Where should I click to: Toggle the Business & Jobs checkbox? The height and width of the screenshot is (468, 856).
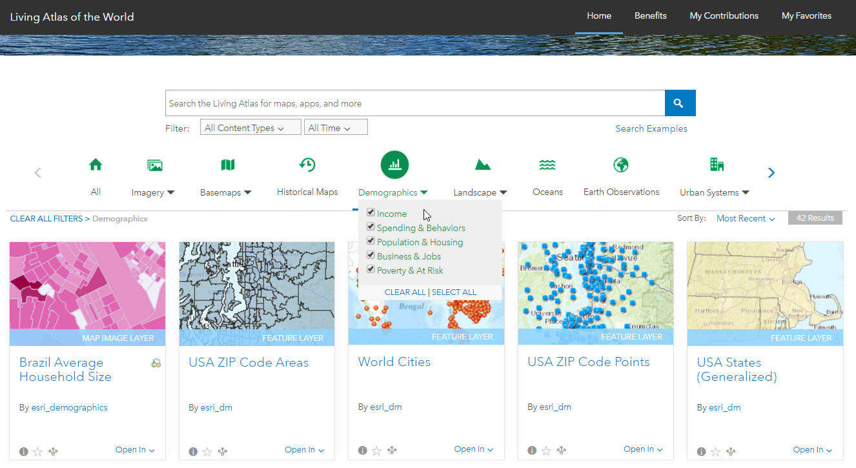pos(371,255)
